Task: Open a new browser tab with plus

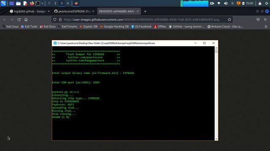Action: tap(145, 11)
